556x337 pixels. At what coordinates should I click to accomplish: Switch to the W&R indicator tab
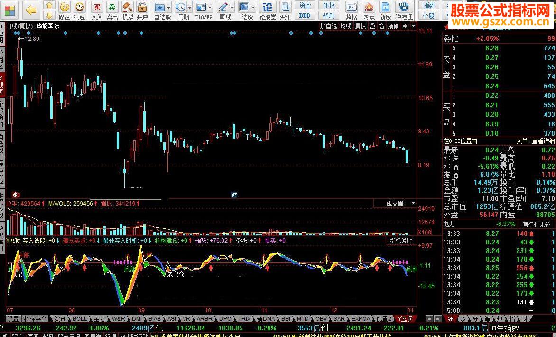pyautogui.click(x=119, y=319)
